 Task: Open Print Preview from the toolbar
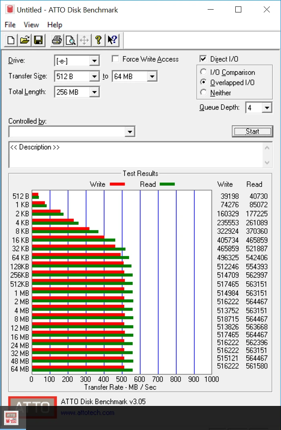(71, 40)
